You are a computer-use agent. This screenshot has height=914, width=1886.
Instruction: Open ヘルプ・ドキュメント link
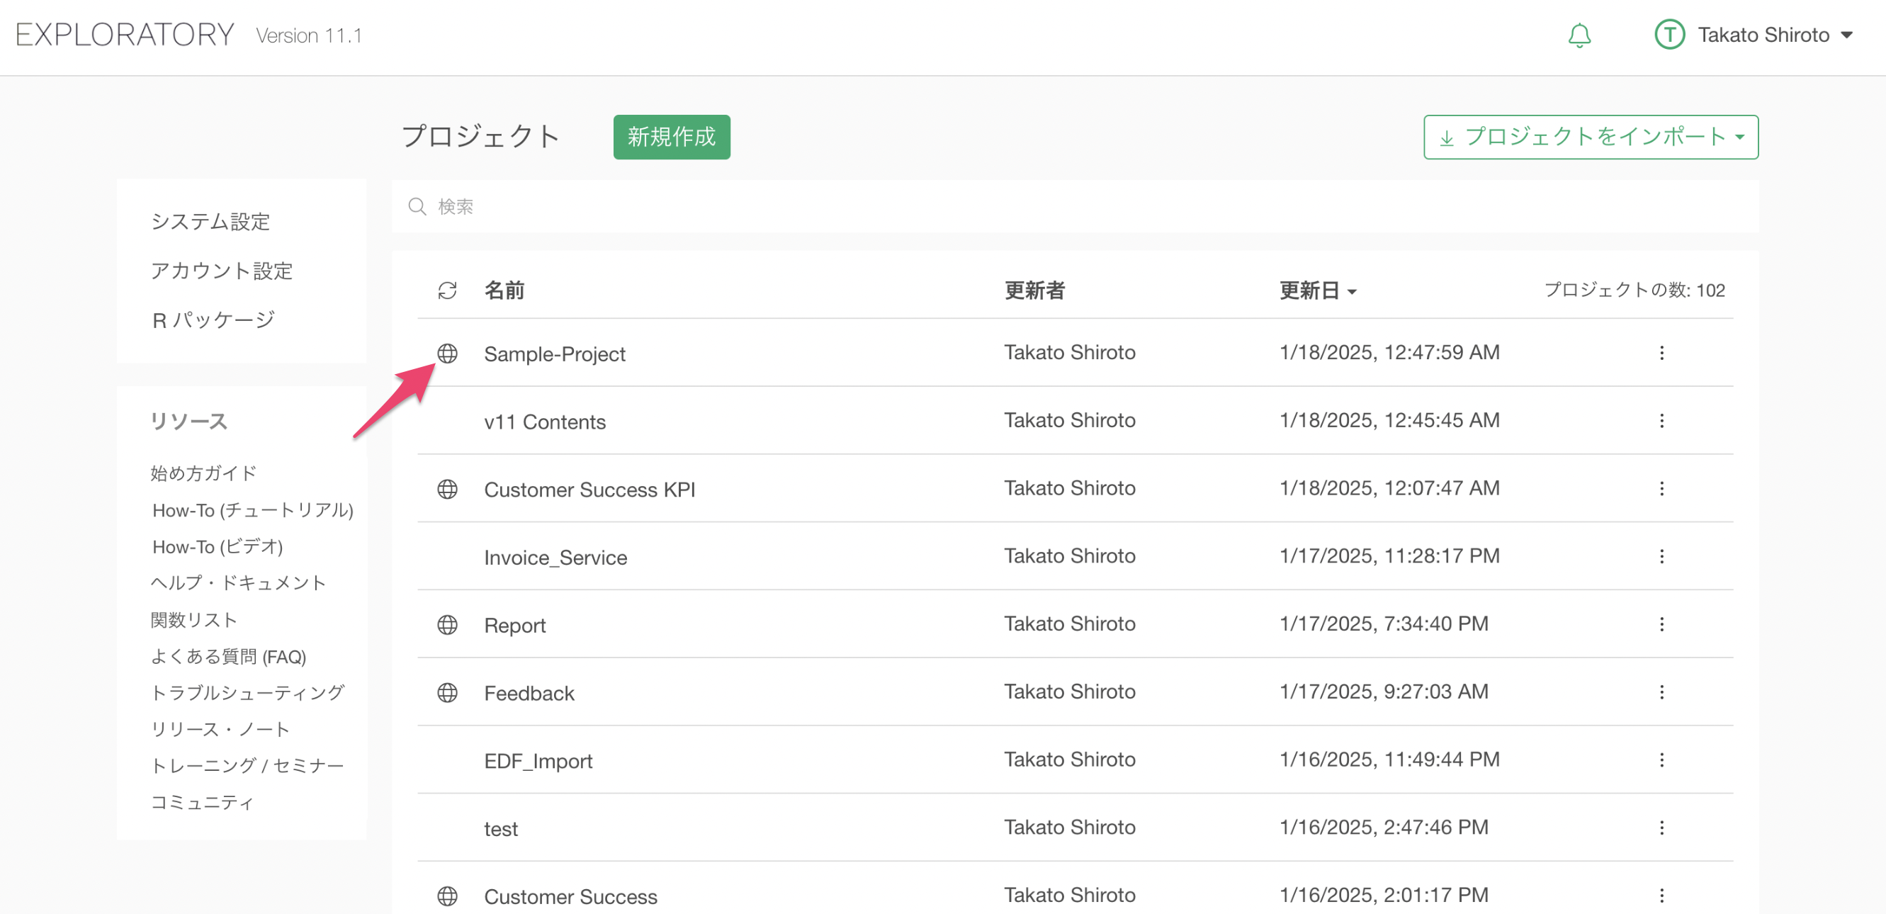(x=238, y=583)
